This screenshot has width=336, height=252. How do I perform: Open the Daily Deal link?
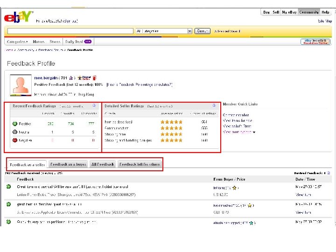74,42
